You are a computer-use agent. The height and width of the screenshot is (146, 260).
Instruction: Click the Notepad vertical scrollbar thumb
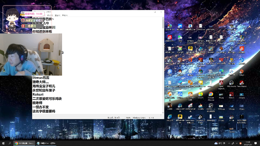163,23
